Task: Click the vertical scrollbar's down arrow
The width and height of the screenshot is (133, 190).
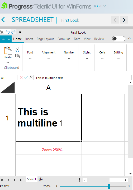Action: [x=130, y=174]
